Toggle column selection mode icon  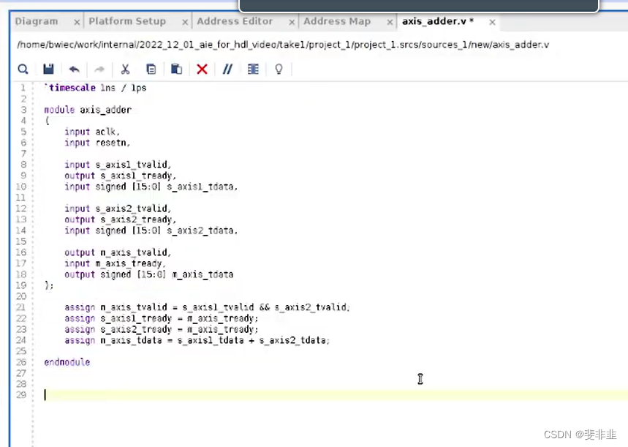coord(253,69)
